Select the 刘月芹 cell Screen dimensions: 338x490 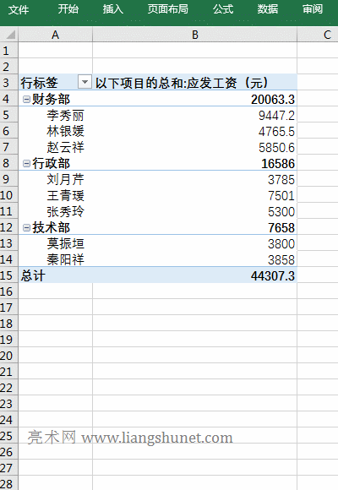coord(55,179)
